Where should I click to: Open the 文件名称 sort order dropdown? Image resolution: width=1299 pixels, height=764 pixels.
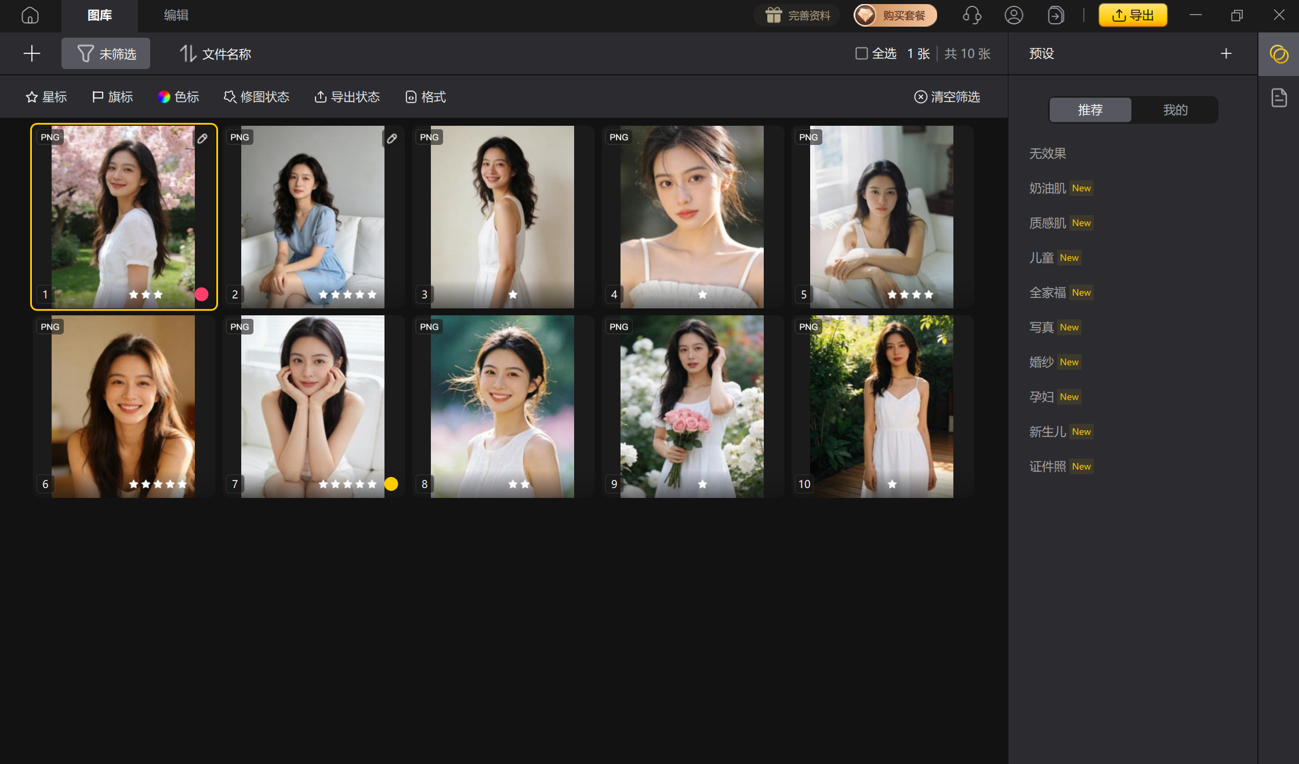tap(215, 54)
